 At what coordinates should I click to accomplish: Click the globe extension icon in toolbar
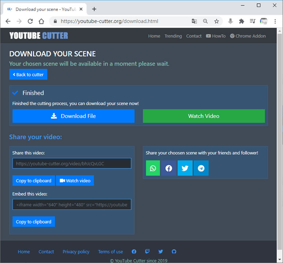click(264, 21)
